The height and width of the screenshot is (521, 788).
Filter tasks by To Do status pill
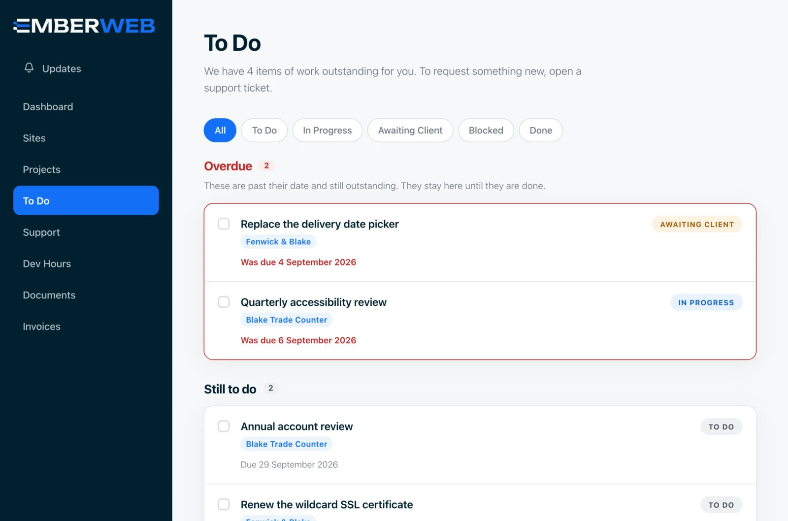coord(264,130)
